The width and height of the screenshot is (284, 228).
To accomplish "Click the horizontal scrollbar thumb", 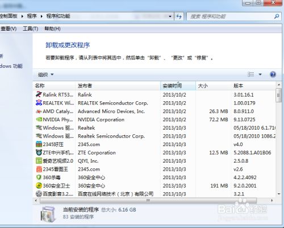I will (148, 200).
